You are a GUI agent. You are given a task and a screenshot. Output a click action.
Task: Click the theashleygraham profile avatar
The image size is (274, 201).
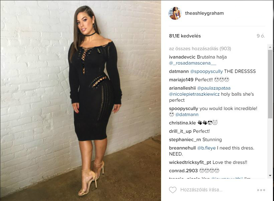(175, 13)
